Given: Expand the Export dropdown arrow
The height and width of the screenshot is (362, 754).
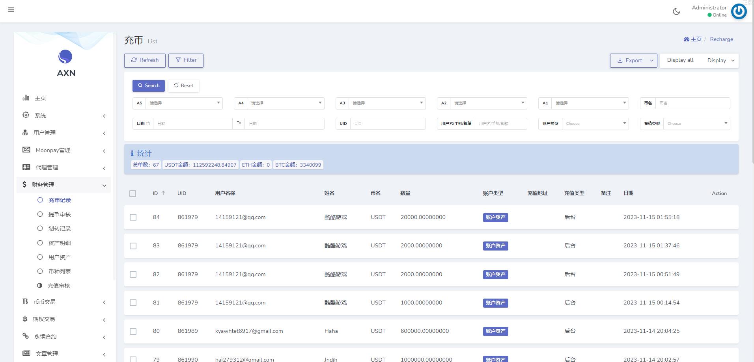Looking at the screenshot, I should coord(651,61).
